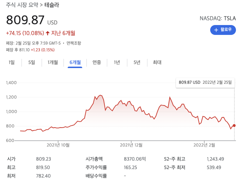The height and width of the screenshot is (183, 249).
Task: Click the red upward arrow icon
Action: tap(48, 33)
